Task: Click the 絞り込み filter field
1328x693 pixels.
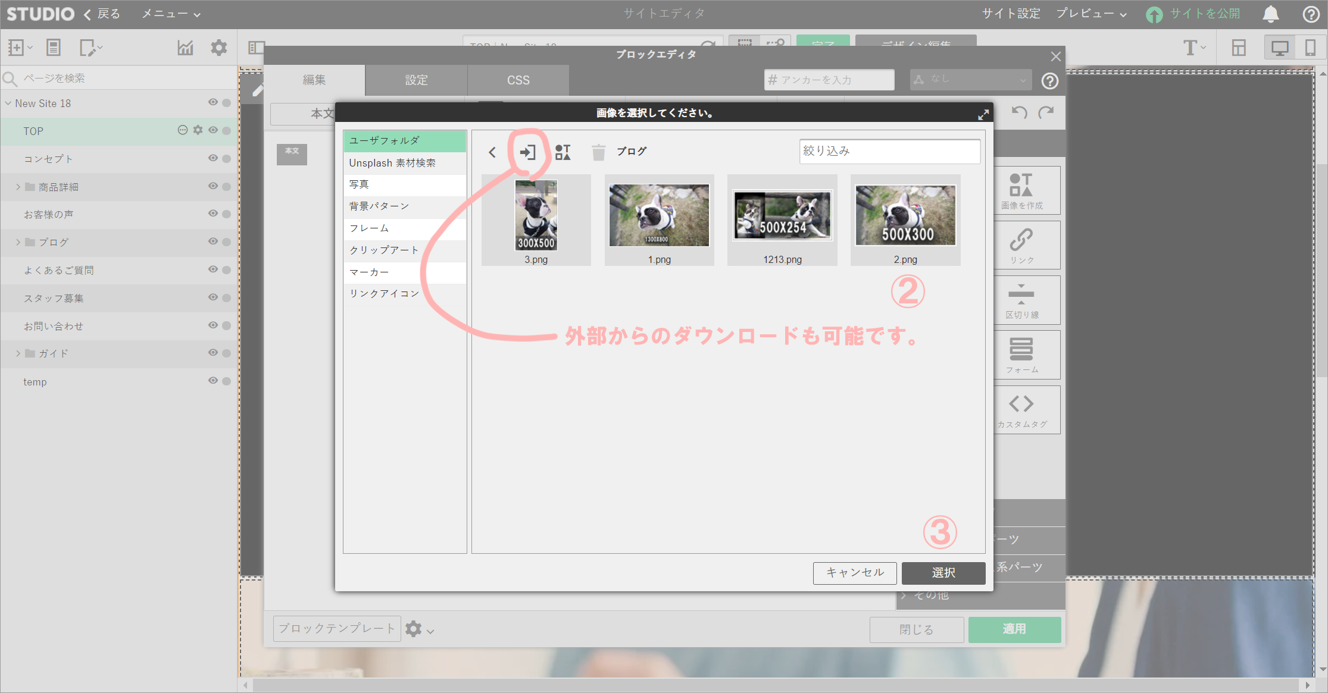Action: pos(889,151)
